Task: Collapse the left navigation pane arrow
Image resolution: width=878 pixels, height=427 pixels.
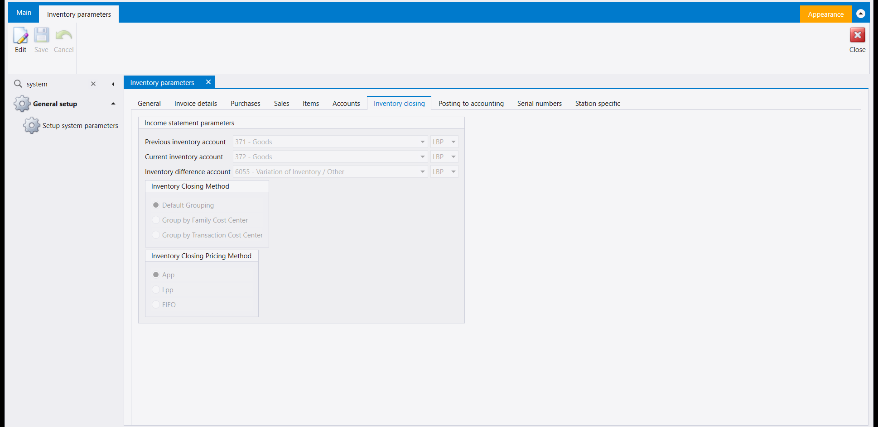Action: (x=113, y=84)
